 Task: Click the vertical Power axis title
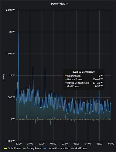coord(4,77)
